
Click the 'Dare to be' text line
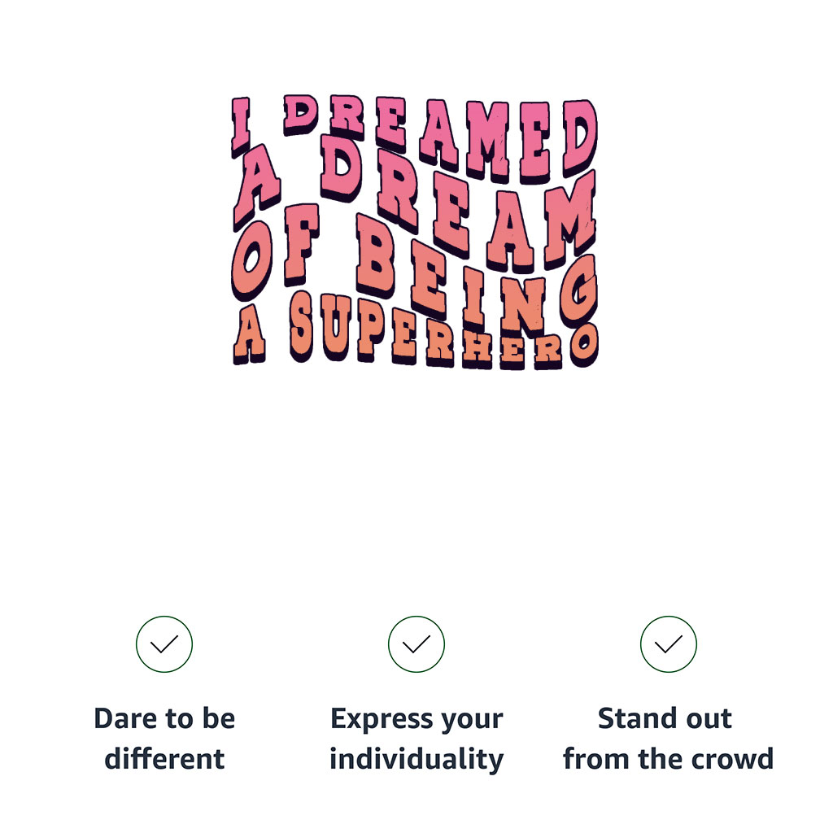click(x=164, y=719)
